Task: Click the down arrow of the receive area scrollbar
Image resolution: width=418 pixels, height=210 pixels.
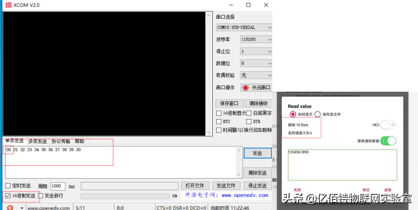Action: coord(209,132)
